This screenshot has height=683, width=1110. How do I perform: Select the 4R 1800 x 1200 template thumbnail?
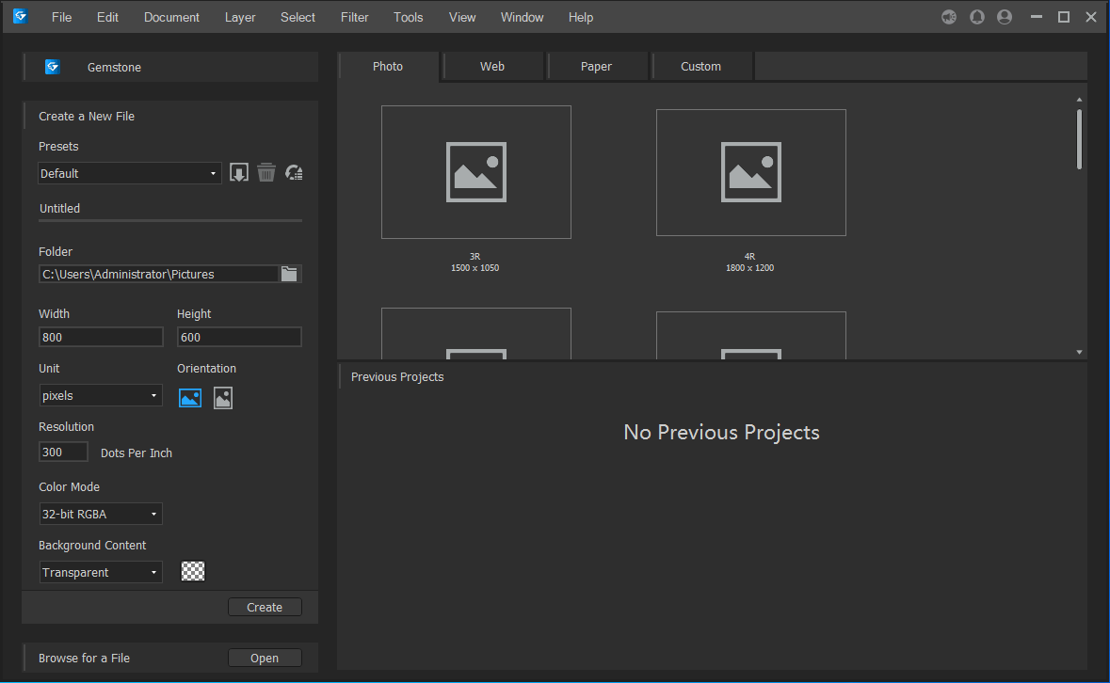750,173
